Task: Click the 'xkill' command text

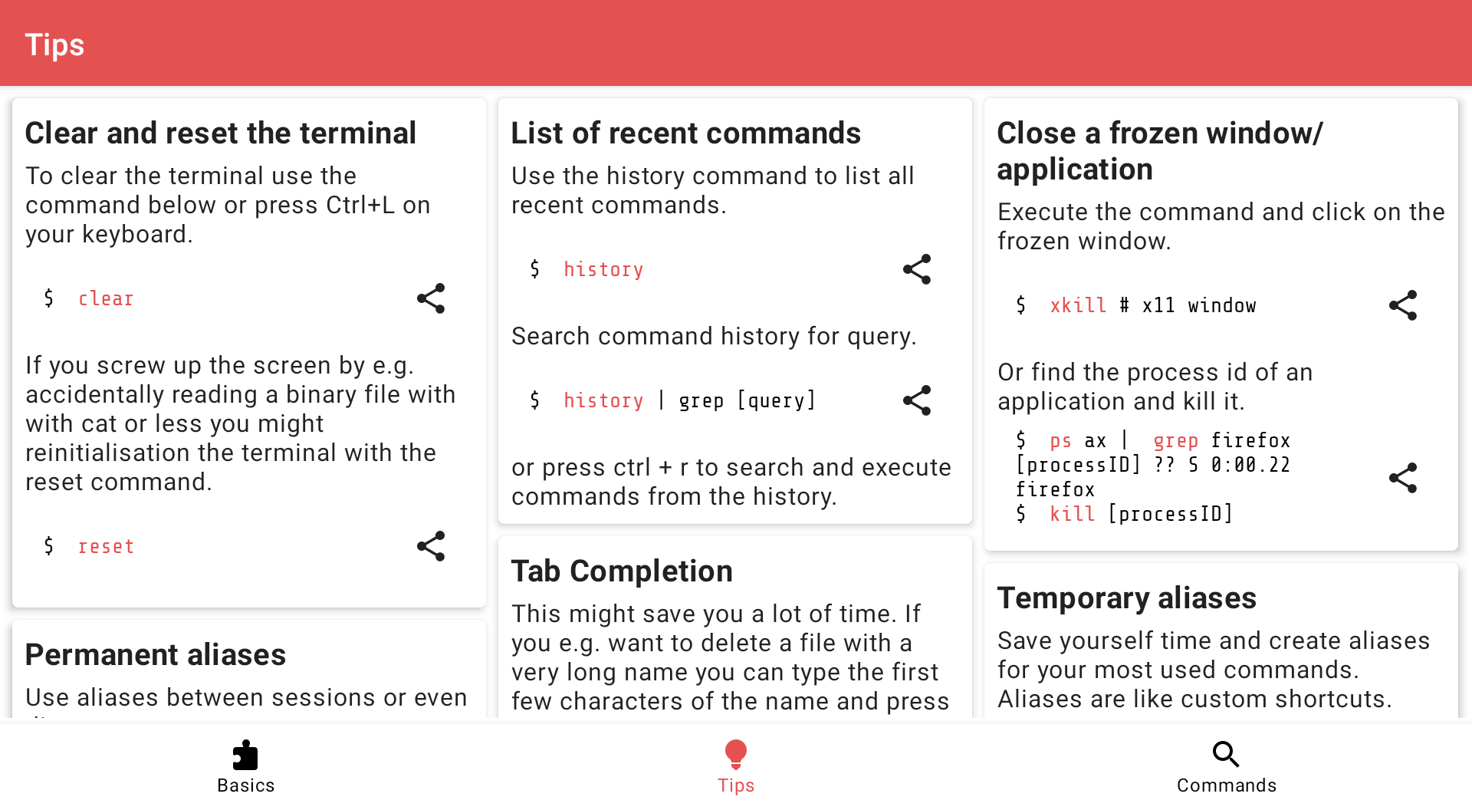Action: pos(1078,306)
